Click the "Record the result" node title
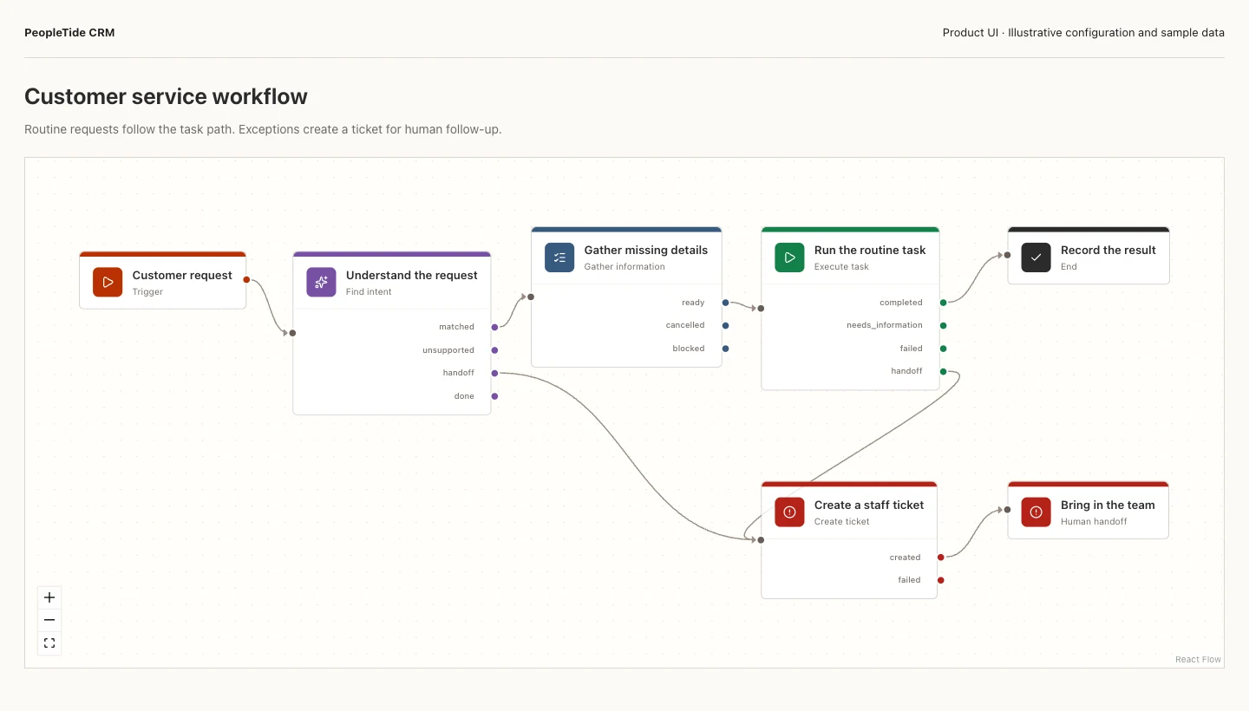 tap(1108, 250)
